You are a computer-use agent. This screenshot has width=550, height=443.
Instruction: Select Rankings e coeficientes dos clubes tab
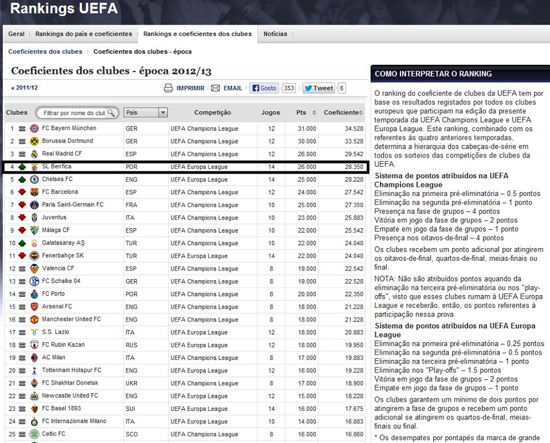click(x=198, y=34)
